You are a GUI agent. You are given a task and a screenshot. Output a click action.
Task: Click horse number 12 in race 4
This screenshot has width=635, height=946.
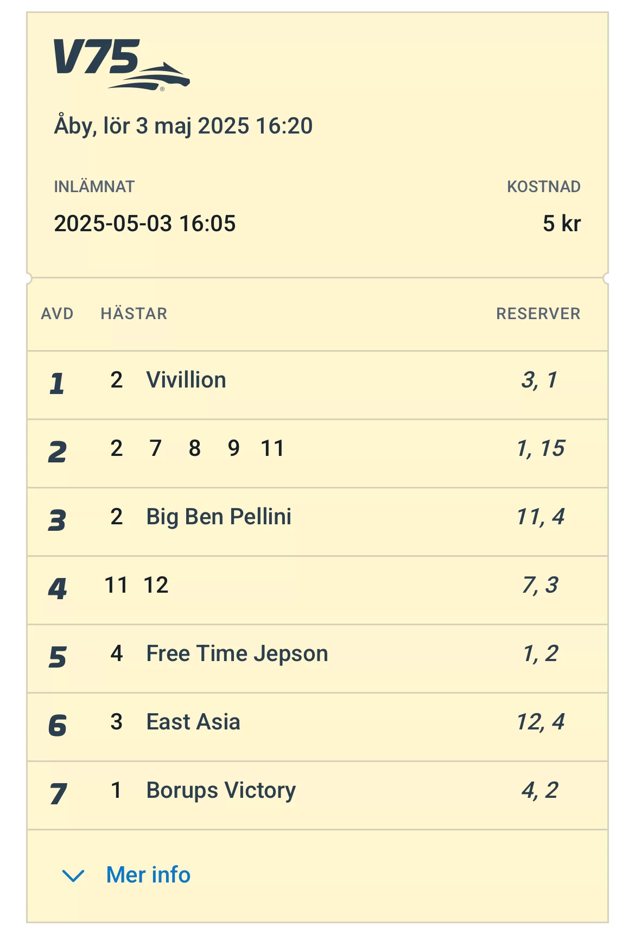pyautogui.click(x=156, y=585)
